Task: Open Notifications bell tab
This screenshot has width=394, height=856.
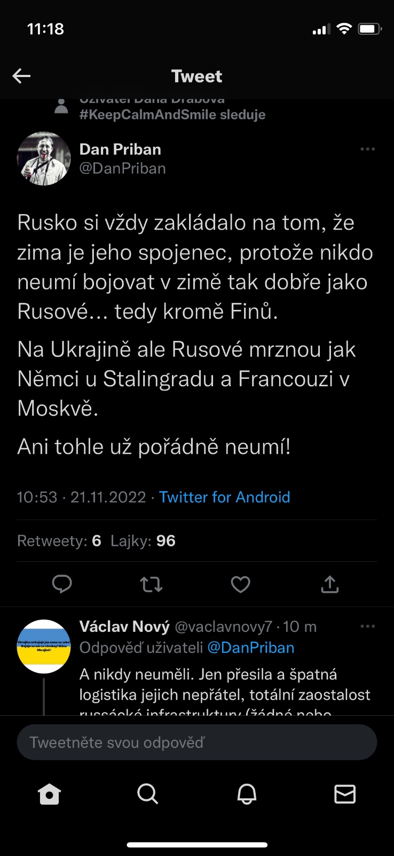Action: (247, 794)
